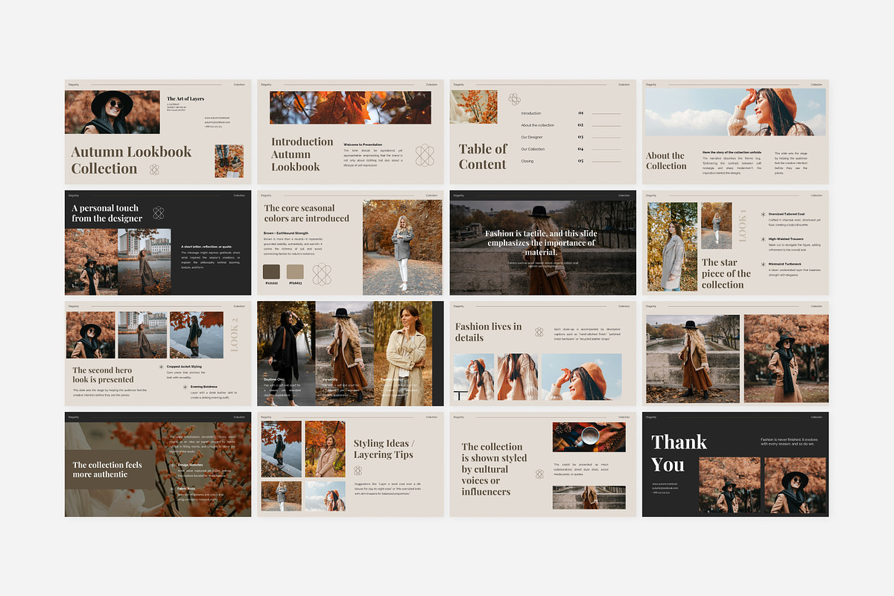Click the vertical 'LOOK 1' label

tap(742, 226)
